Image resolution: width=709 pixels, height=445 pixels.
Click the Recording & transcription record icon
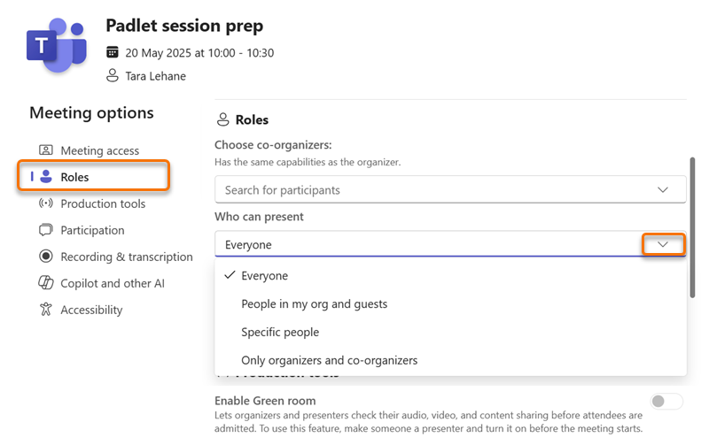tap(46, 257)
